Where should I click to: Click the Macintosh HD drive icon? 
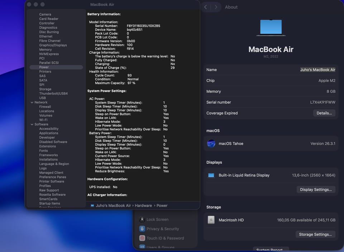[x=211, y=220]
